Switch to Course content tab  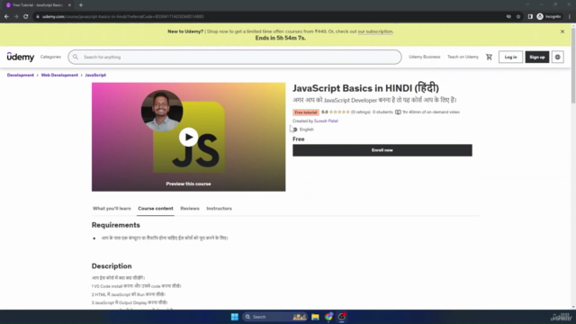(156, 208)
